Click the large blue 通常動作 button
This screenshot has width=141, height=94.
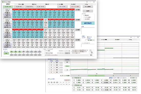[88, 23]
